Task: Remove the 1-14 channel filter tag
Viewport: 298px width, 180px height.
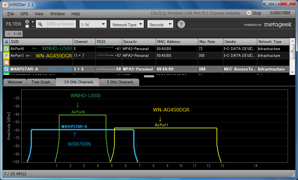Action: pyautogui.click(x=9, y=34)
